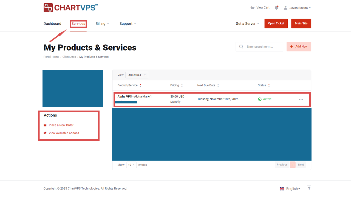Sort by Product/Service column arrows
The image size is (351, 197).
click(140, 85)
